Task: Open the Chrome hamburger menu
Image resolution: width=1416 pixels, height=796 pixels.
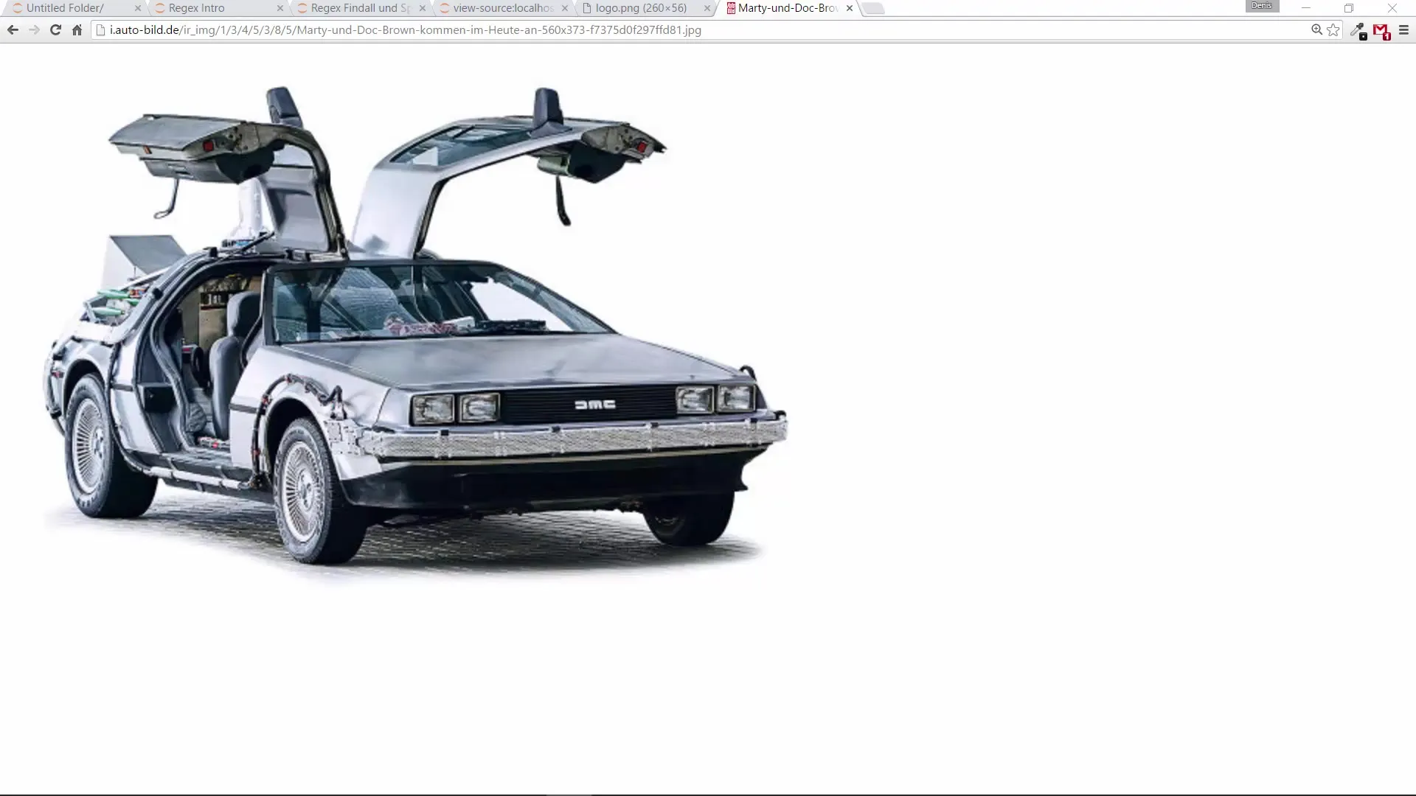Action: (x=1403, y=30)
